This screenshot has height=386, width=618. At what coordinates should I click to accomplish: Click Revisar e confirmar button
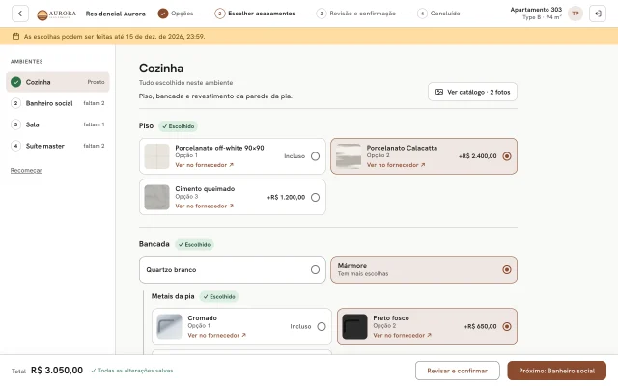click(x=457, y=371)
